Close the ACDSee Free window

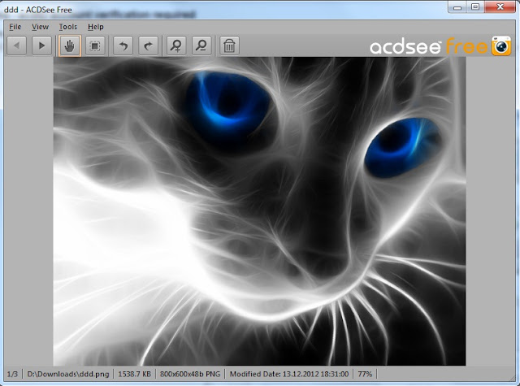click(500, 7)
